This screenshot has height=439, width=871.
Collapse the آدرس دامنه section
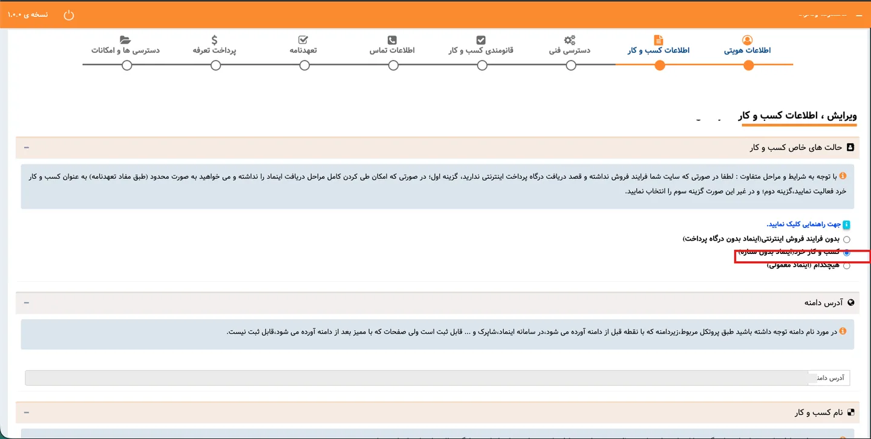coord(27,302)
